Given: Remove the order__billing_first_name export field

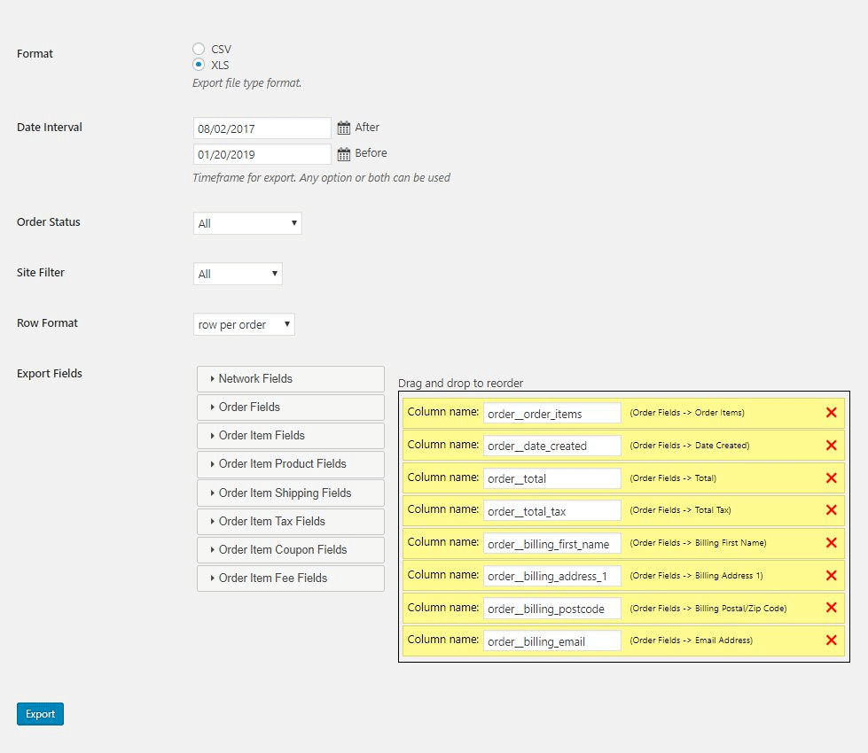Looking at the screenshot, I should click(831, 542).
